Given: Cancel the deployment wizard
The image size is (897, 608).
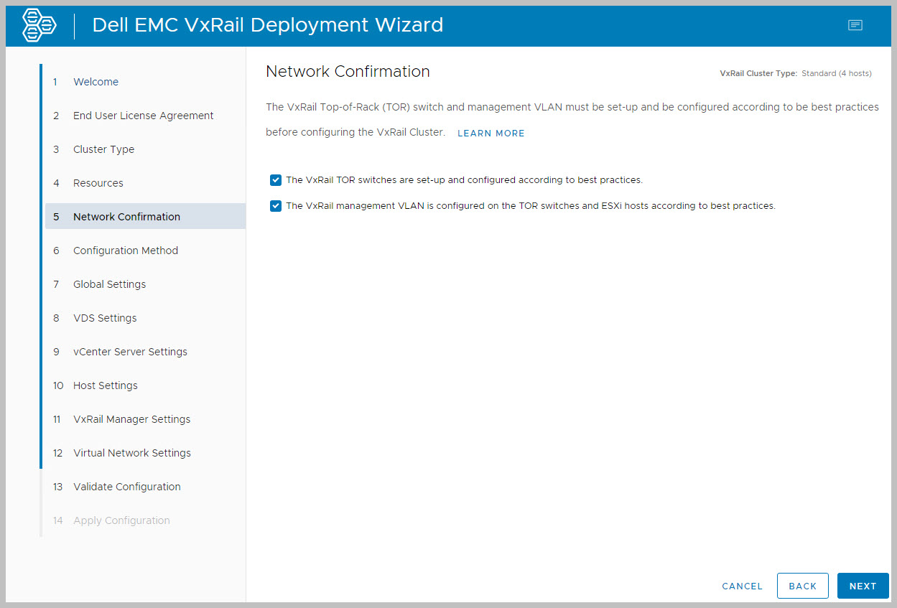Looking at the screenshot, I should pyautogui.click(x=742, y=586).
